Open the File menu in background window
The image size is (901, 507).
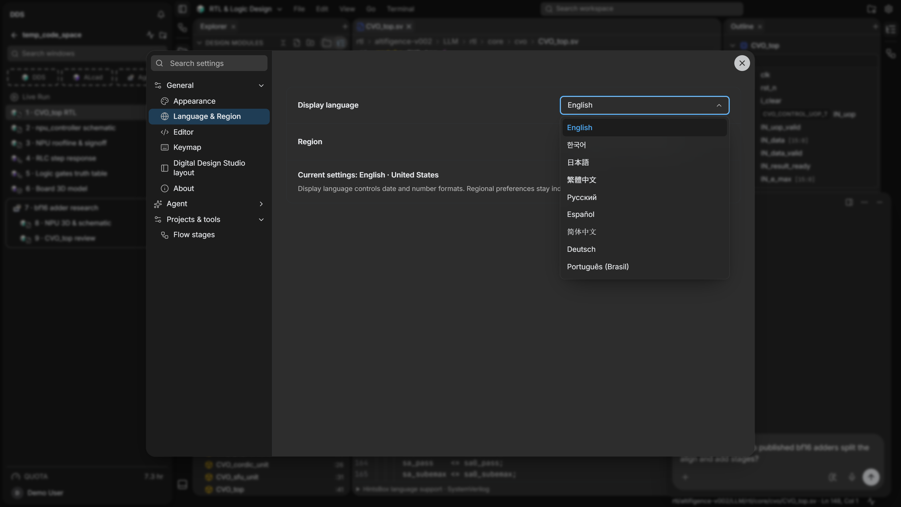(299, 9)
